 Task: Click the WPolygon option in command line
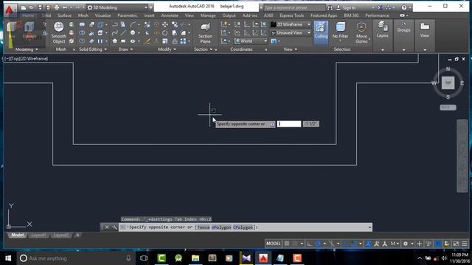[x=221, y=227]
